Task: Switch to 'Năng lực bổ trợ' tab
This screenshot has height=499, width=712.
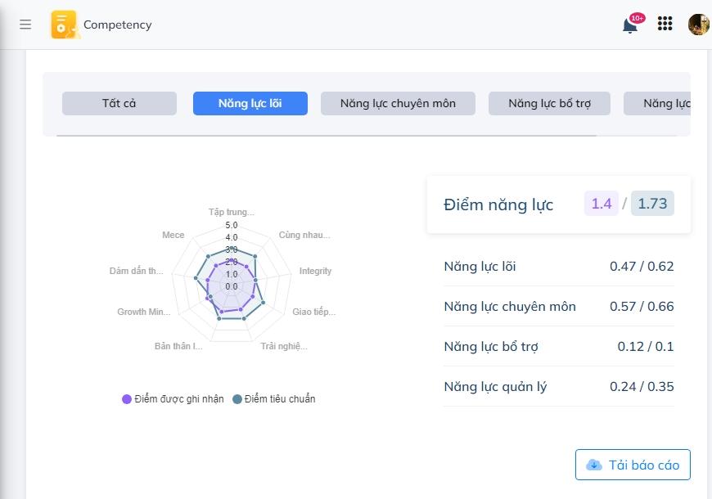Action: point(549,103)
